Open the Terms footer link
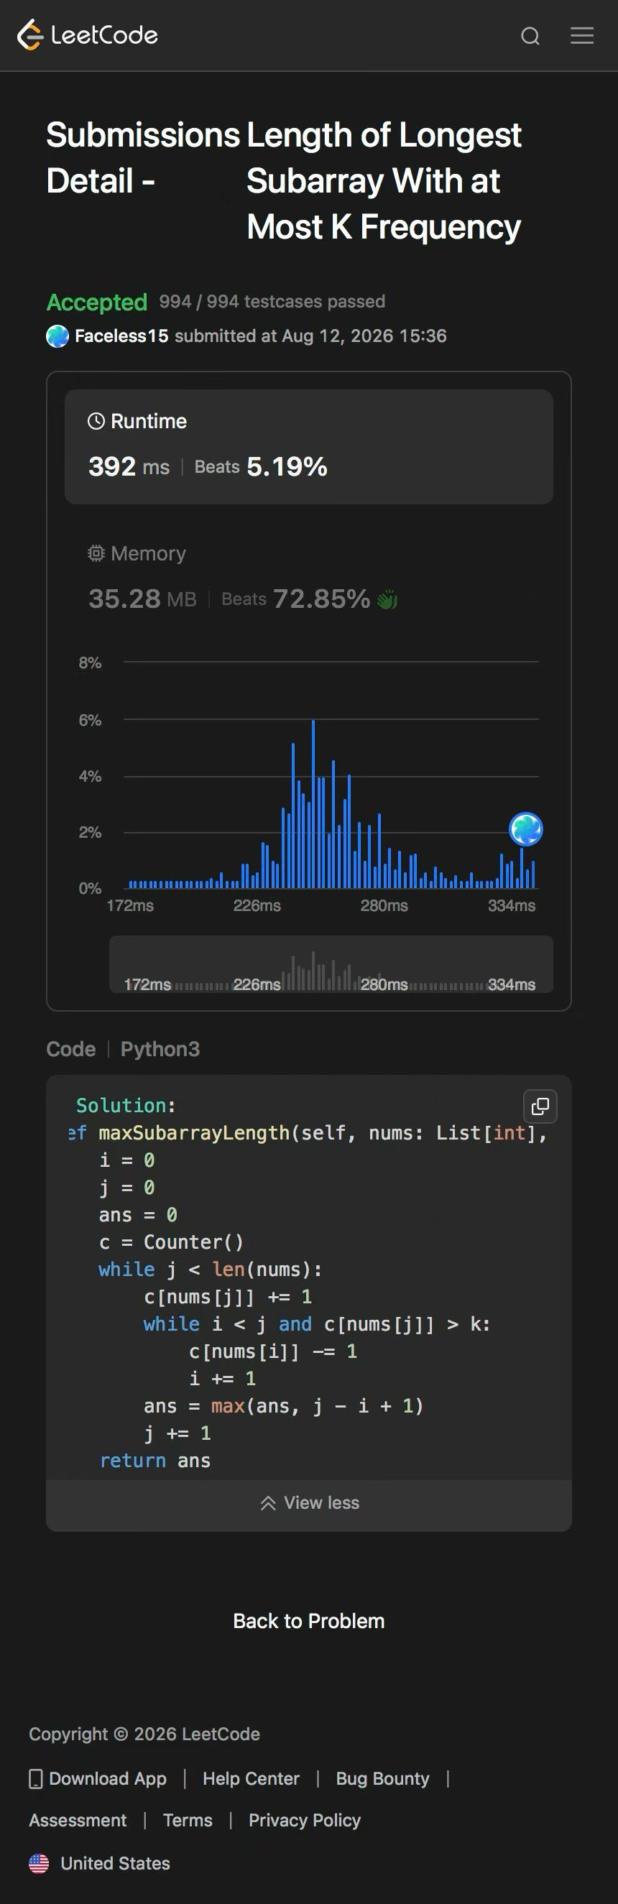 [188, 1820]
